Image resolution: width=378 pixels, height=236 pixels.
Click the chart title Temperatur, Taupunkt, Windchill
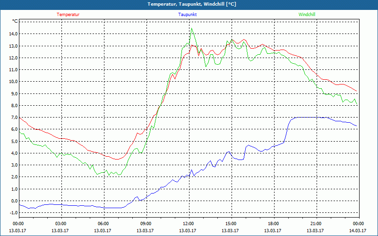point(192,4)
